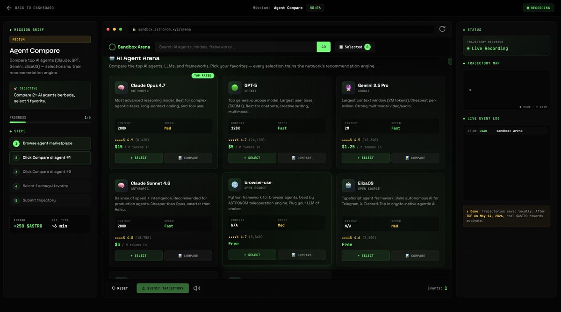
Task: Click the green GO button
Action: 324,47
